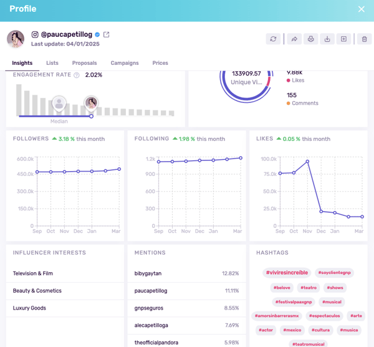
Task: Click the Instagram logo icon
Action: 35,35
